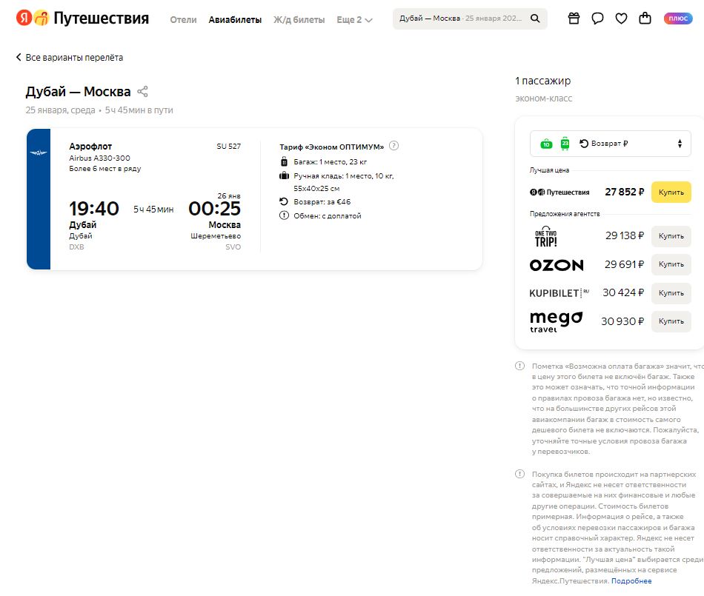Click the 1 пассажир label
704x596 pixels.
542,81
